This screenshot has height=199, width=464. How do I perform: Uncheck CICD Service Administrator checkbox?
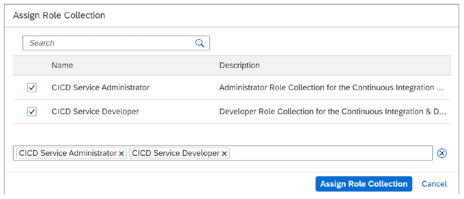tap(32, 88)
